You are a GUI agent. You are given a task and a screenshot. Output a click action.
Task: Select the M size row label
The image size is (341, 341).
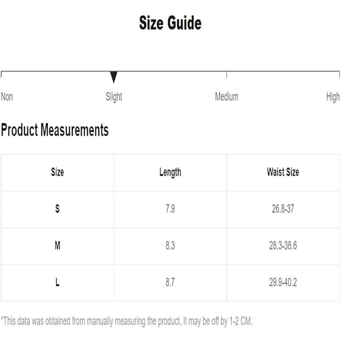57,246
